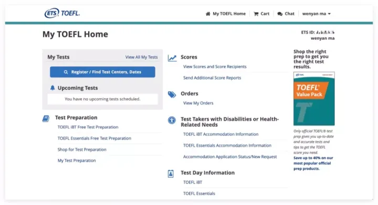
Task: Click the chart icon beside Scores
Action: [x=172, y=58]
